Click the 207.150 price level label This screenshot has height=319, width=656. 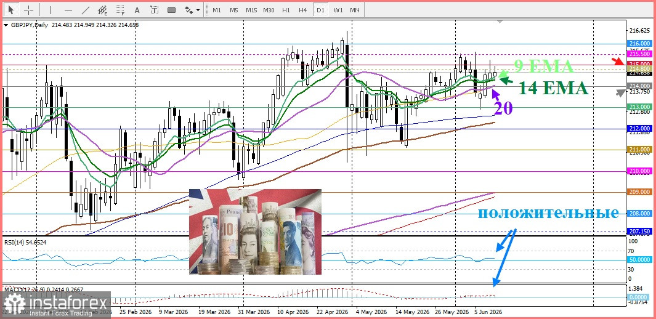coord(639,231)
